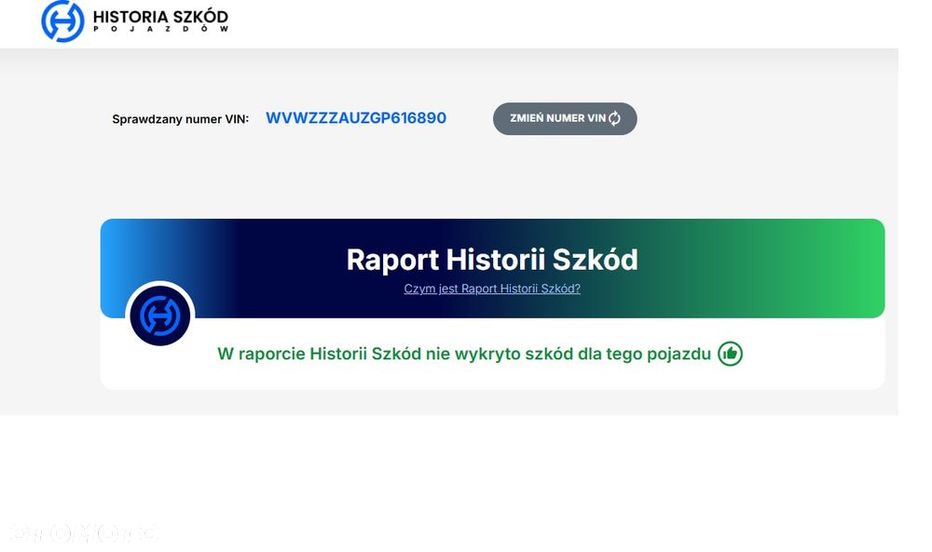This screenshot has height=552, width=932.
Task: Click the refresh arrows icon in VIN button
Action: coord(614,118)
